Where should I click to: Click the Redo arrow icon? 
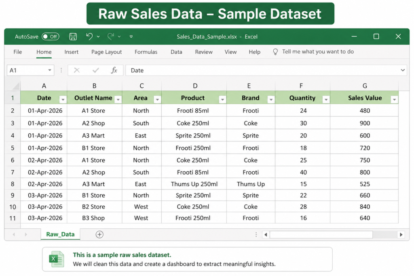110,36
